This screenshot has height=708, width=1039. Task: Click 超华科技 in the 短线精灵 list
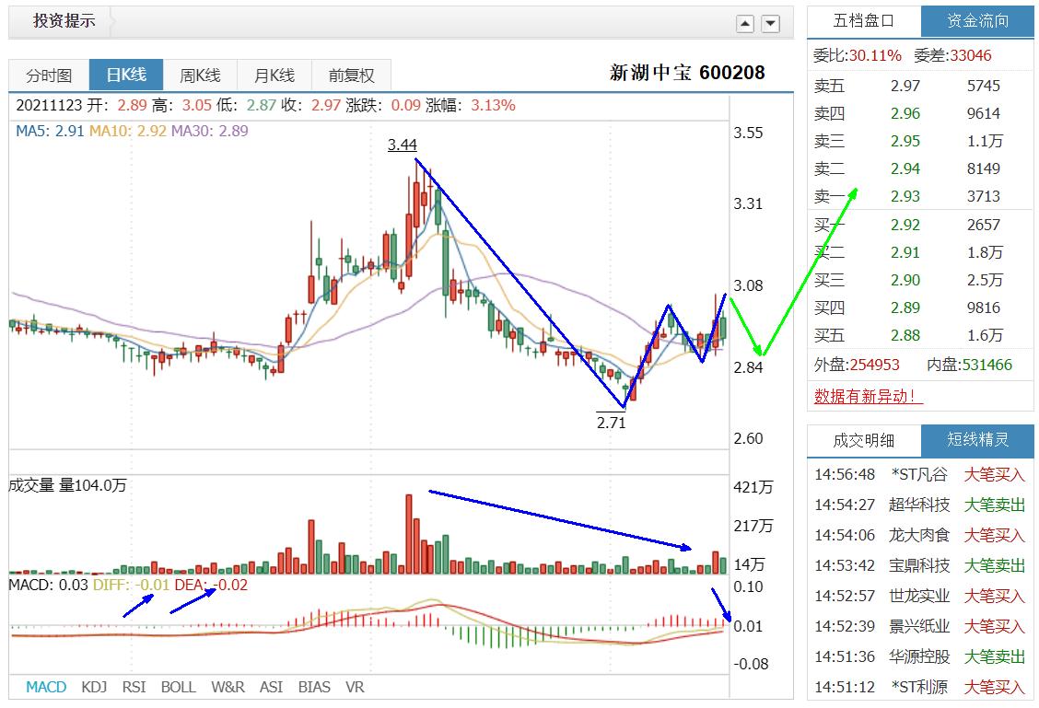pos(919,505)
